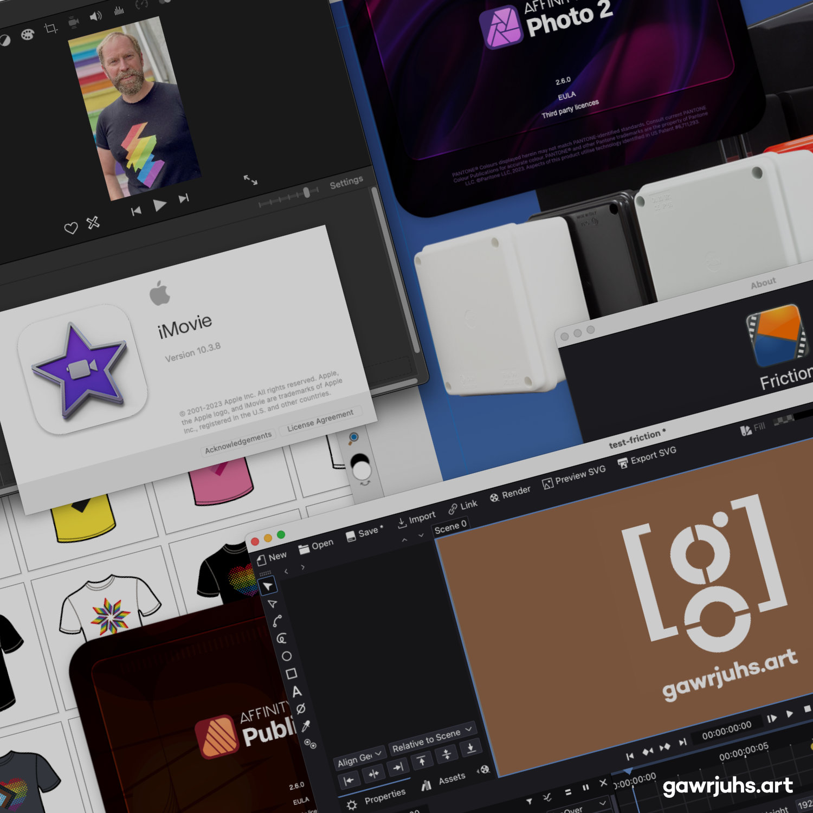Open color balance in iMovie
Screen dimensions: 813x813
5,41
